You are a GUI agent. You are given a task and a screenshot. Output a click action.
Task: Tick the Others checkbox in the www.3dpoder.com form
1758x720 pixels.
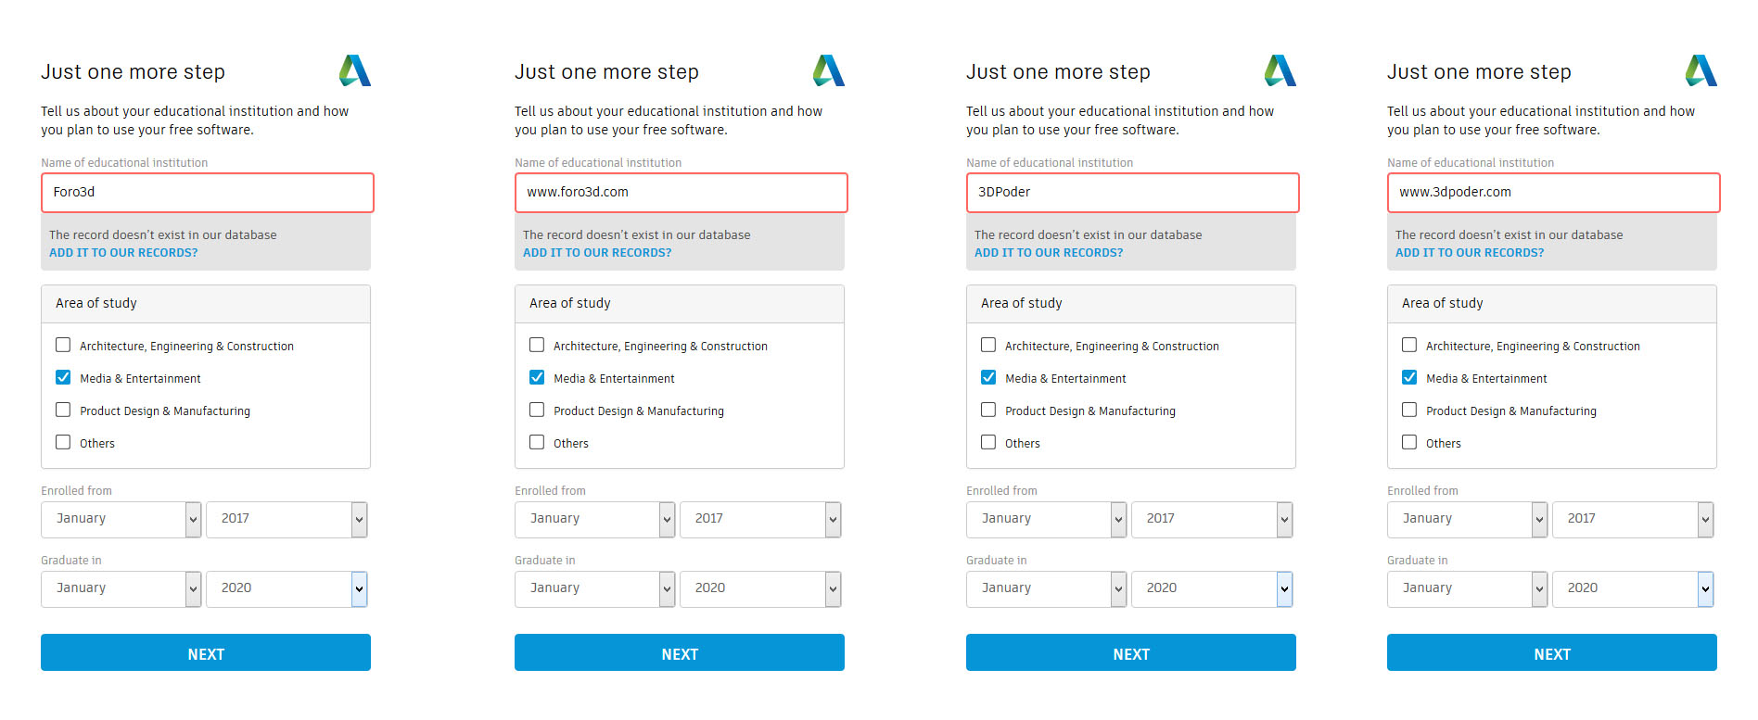(x=1409, y=443)
